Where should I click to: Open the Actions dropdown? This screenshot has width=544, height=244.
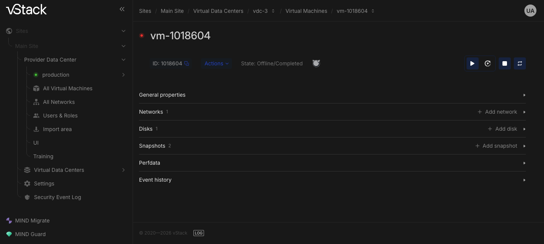click(216, 63)
